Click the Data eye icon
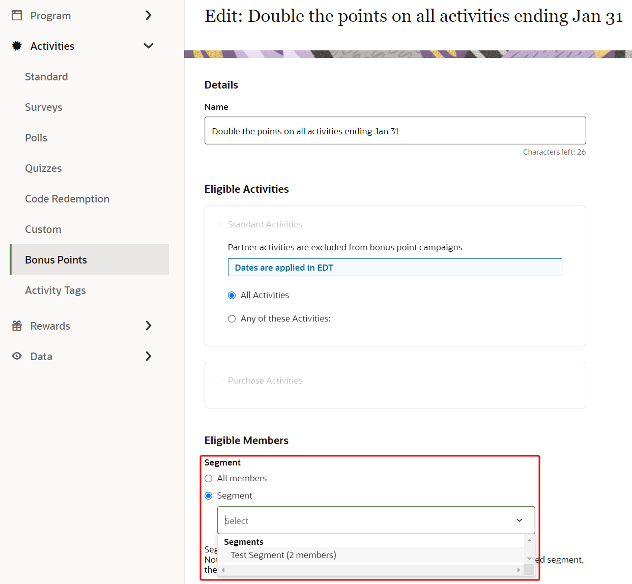This screenshot has height=584, width=632. coord(17,356)
